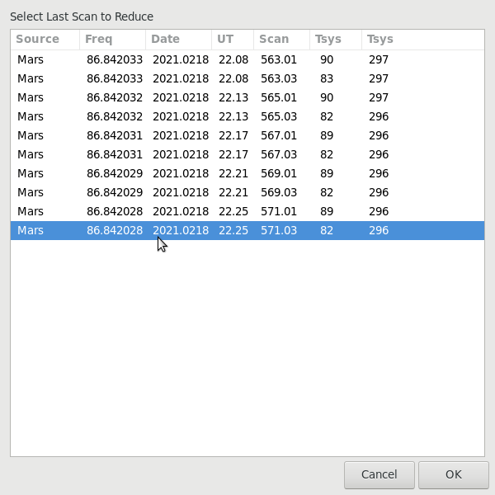Viewport: 495px width, 495px height.
Task: Sort by the Freq column header
Action: tap(113, 39)
